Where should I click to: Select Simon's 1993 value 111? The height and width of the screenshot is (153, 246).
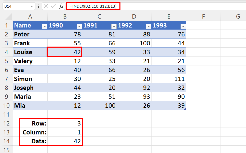coord(169,79)
